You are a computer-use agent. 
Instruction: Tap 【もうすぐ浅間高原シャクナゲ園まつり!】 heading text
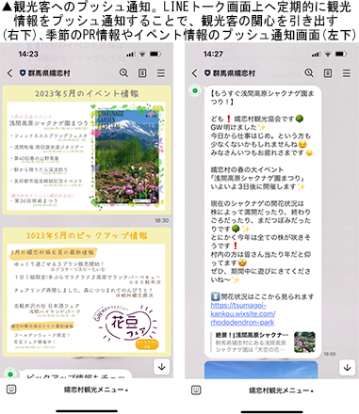point(262,98)
